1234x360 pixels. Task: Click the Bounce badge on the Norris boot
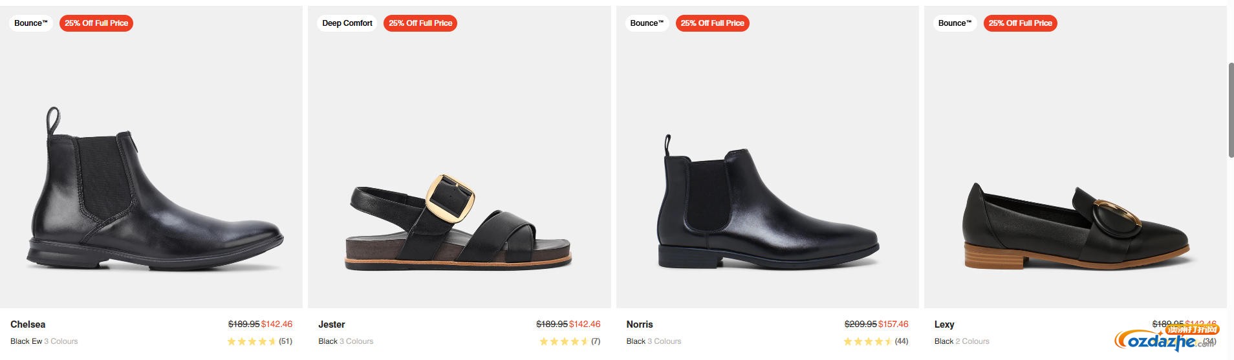tap(647, 23)
